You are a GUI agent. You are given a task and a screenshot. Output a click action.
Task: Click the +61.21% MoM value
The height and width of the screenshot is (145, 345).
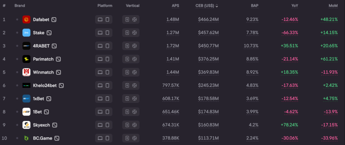click(x=329, y=59)
